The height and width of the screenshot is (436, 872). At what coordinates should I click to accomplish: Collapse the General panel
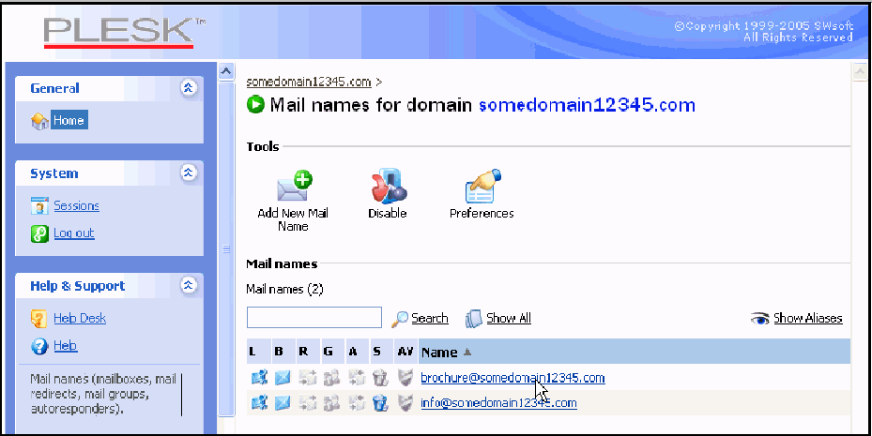[x=189, y=87]
